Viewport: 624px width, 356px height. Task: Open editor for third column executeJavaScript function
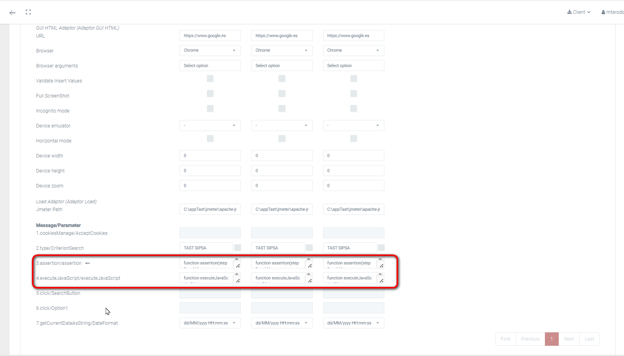pos(381,281)
